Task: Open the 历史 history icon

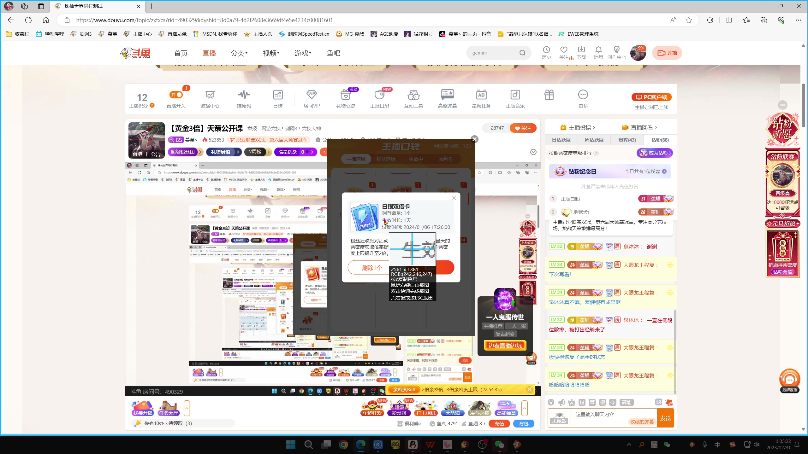Action: tap(546, 53)
